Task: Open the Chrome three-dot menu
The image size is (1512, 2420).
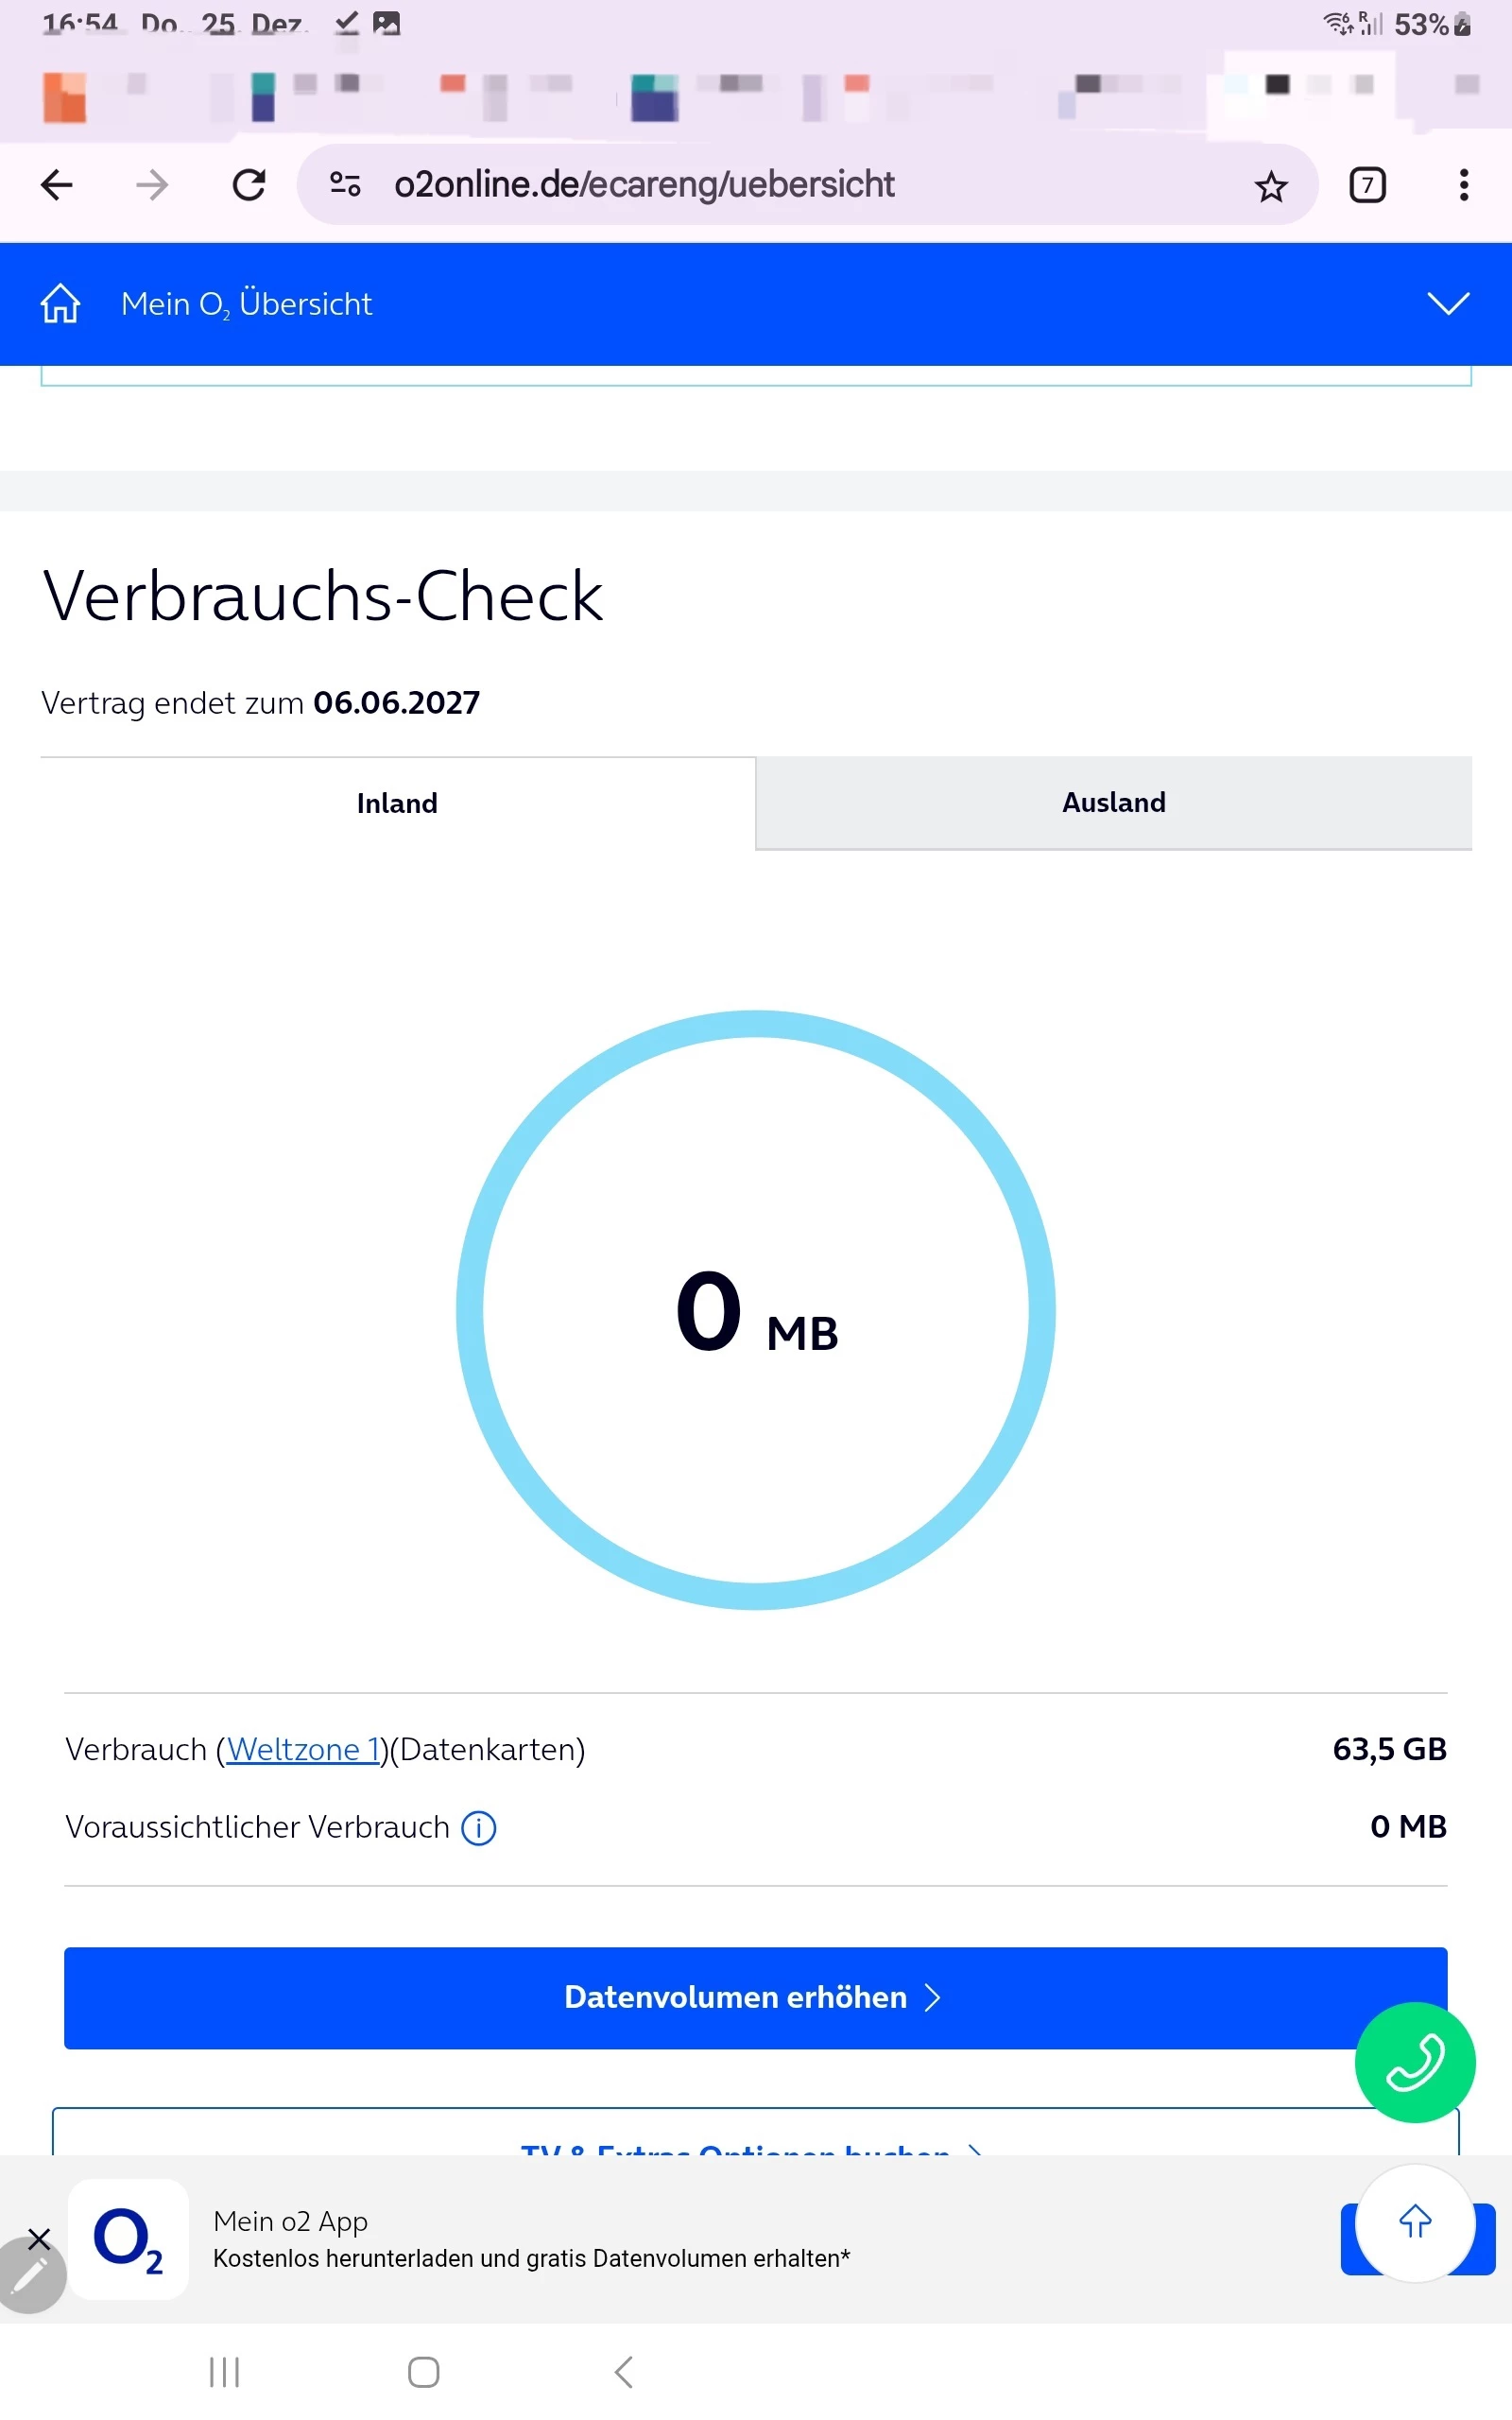Action: (x=1463, y=185)
